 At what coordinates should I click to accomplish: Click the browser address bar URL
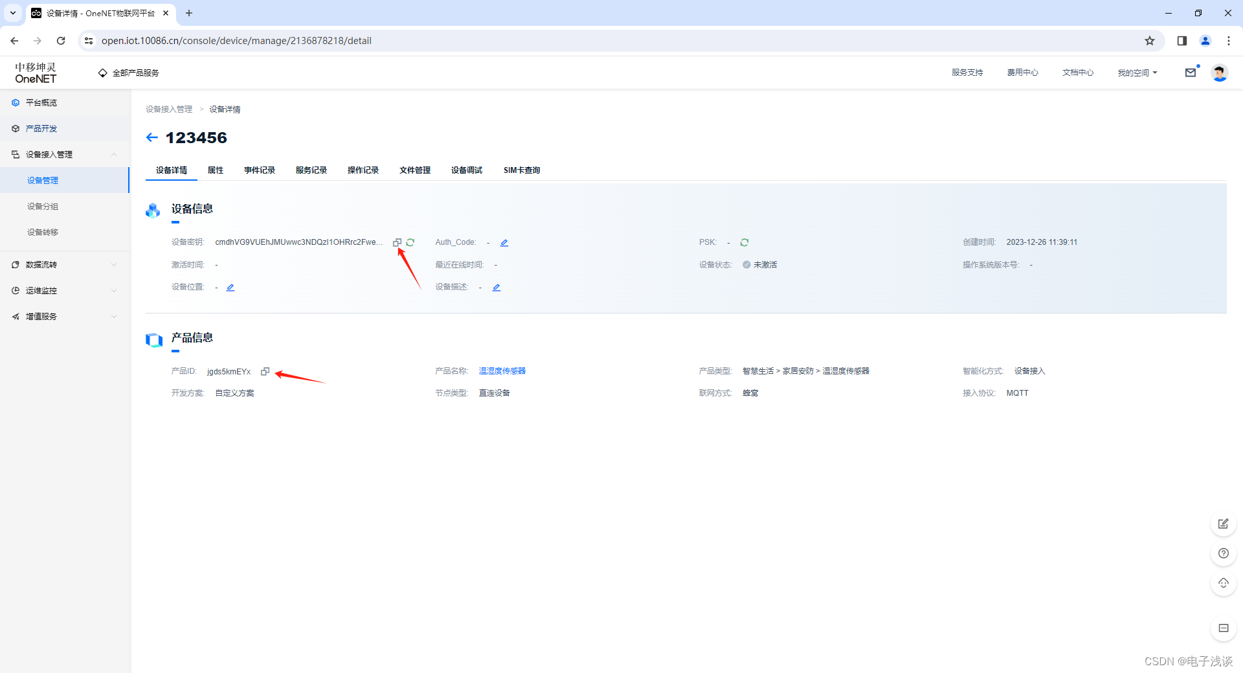pos(236,41)
